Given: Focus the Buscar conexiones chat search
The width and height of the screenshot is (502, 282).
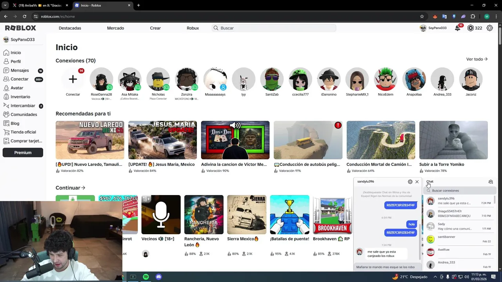Looking at the screenshot, I should pyautogui.click(x=460, y=191).
